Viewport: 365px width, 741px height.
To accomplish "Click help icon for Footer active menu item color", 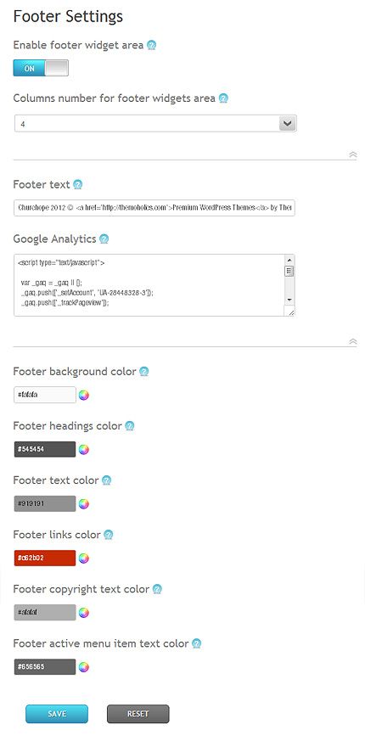I will pos(197,643).
